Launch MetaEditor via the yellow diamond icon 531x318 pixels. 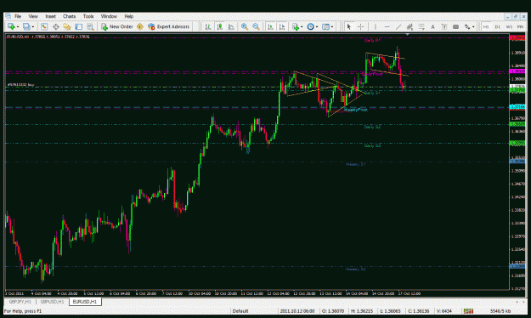(140, 26)
